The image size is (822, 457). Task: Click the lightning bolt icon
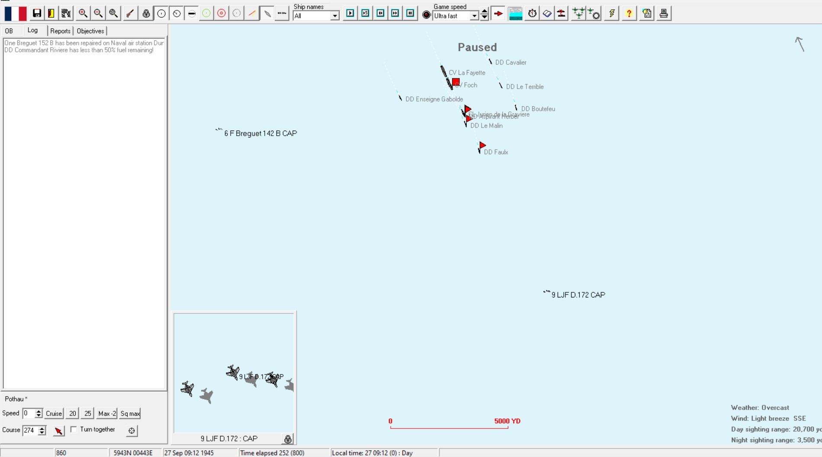612,14
